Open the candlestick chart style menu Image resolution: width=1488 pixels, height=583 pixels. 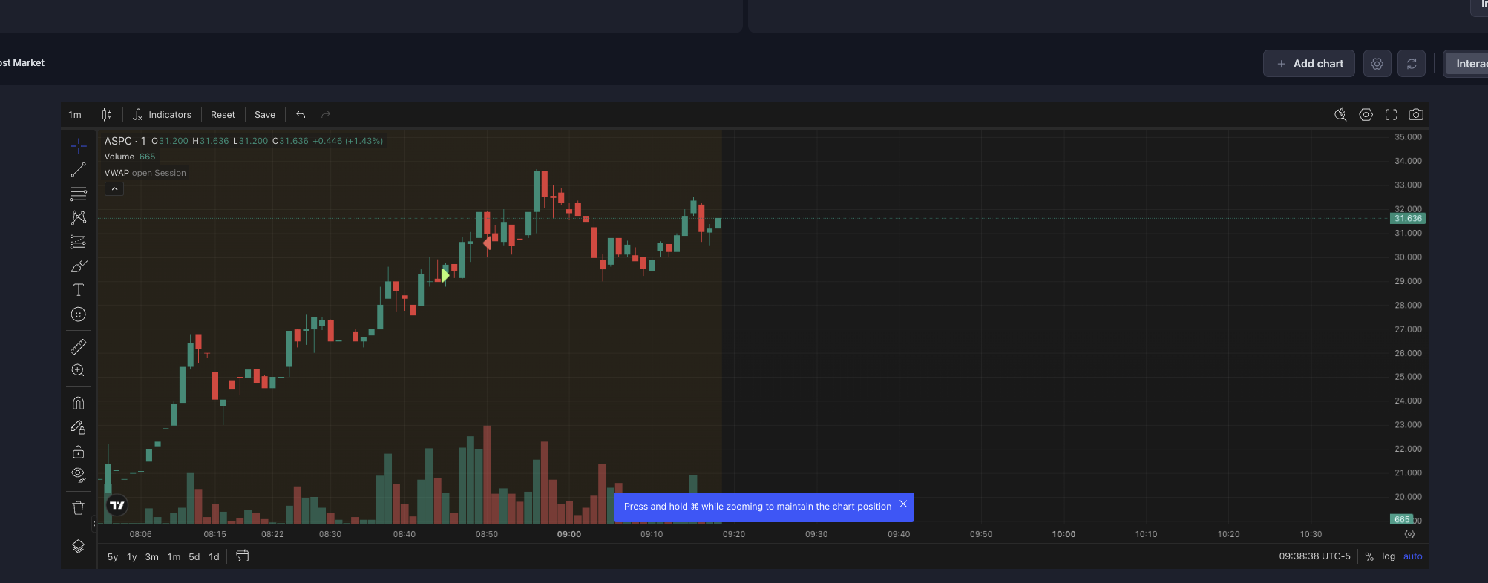click(x=107, y=115)
